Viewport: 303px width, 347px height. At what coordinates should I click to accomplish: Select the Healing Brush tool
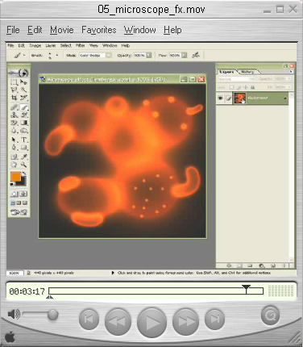pyautogui.click(x=14, y=107)
